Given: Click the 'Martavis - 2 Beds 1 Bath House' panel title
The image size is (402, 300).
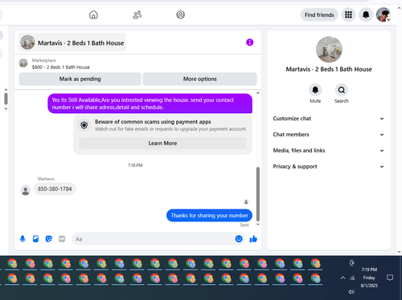Looking at the screenshot, I should (x=329, y=69).
